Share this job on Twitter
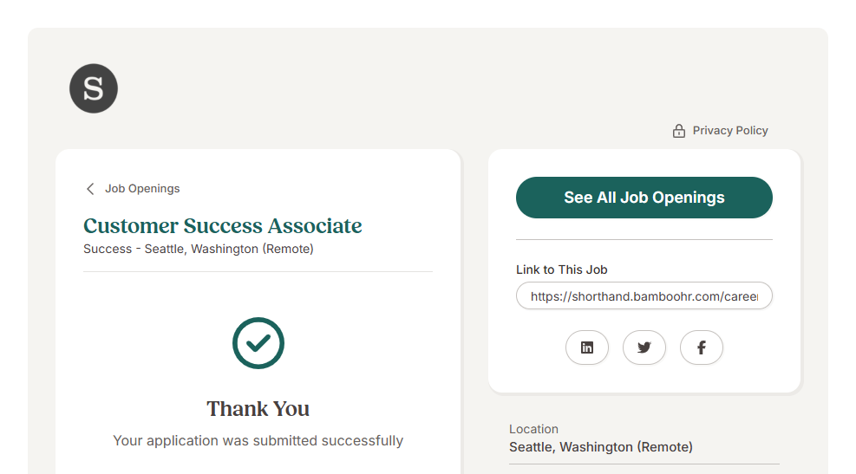 click(644, 347)
